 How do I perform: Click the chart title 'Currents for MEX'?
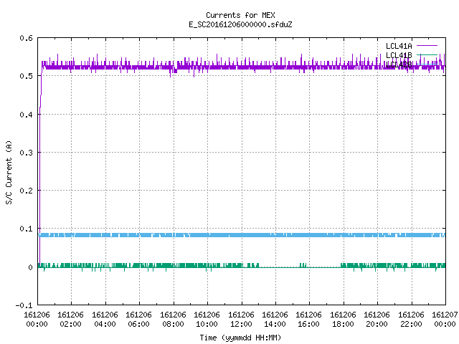(240, 15)
